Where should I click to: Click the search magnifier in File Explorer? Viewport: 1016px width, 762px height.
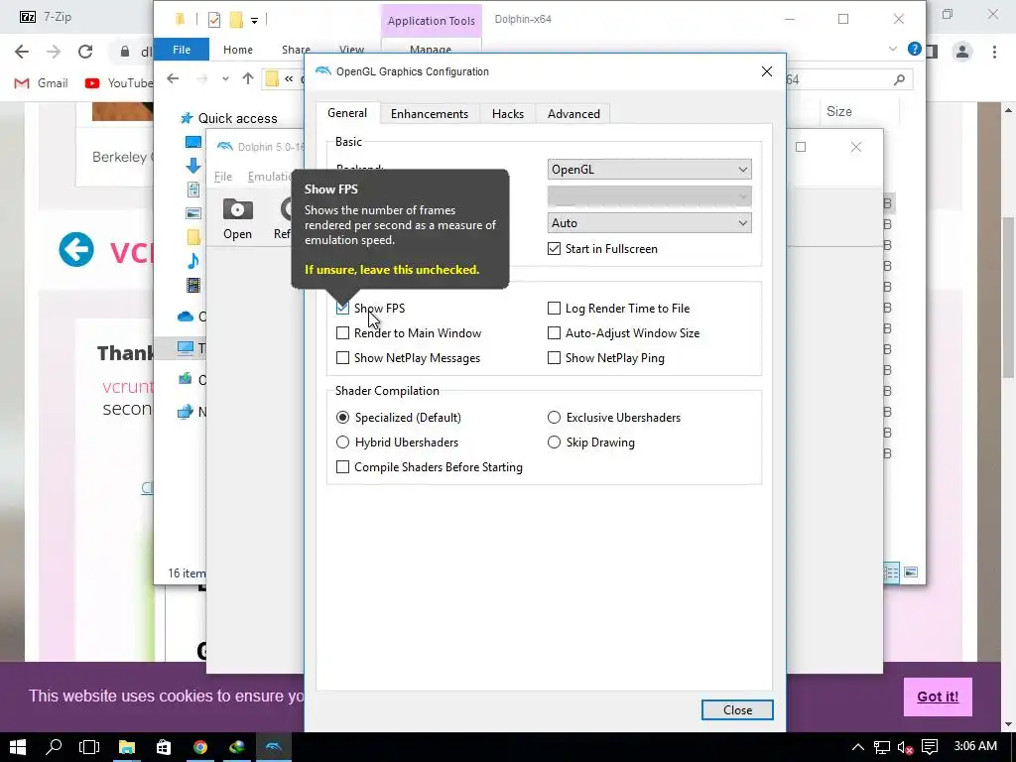pyautogui.click(x=899, y=79)
